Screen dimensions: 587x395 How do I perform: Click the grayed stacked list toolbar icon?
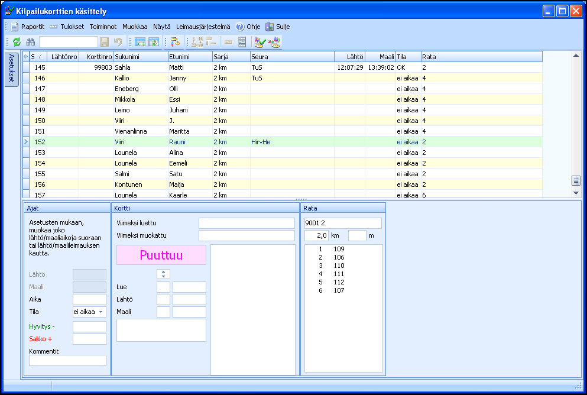tap(242, 42)
